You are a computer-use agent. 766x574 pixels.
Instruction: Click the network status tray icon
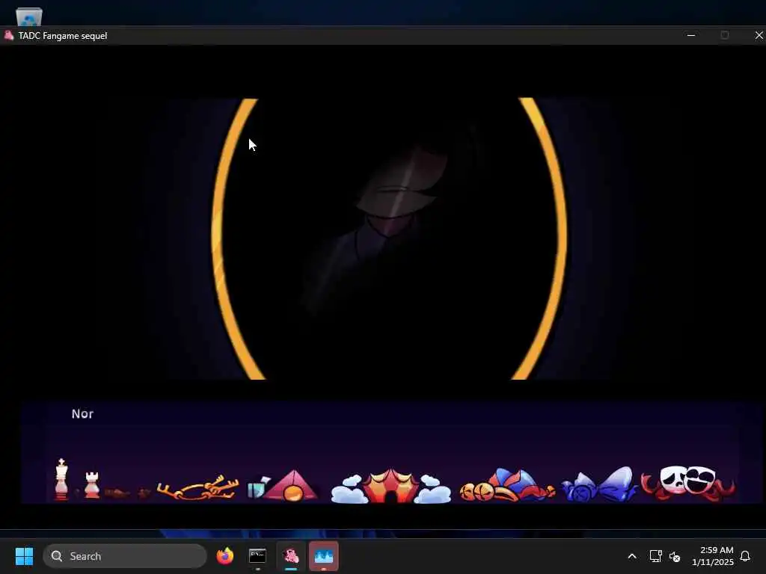[x=655, y=556]
